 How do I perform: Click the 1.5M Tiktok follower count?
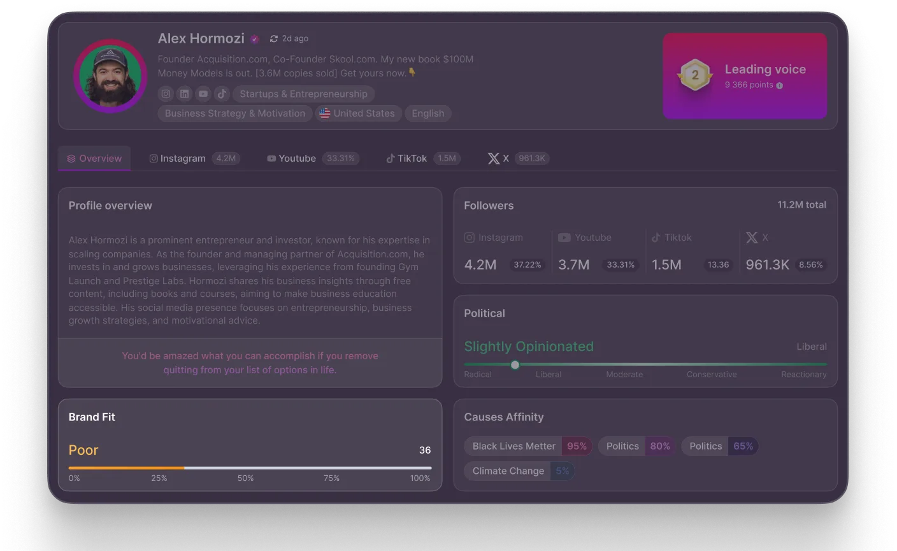[666, 265]
